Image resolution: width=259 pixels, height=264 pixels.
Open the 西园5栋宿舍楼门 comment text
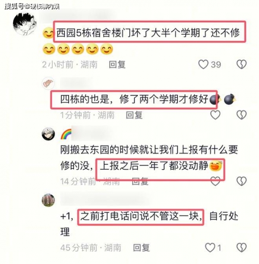(148, 33)
